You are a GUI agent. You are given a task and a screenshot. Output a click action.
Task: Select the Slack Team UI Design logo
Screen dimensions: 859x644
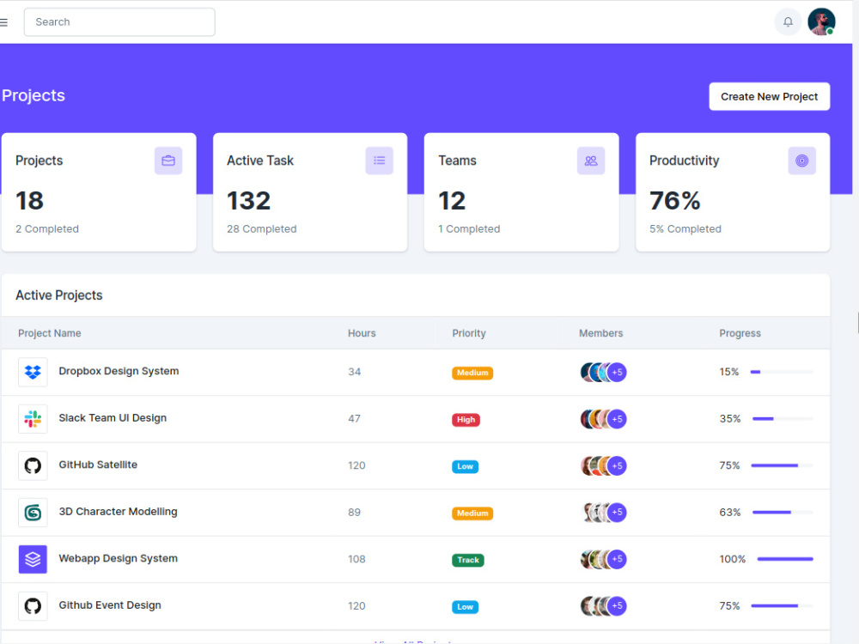[x=33, y=418]
